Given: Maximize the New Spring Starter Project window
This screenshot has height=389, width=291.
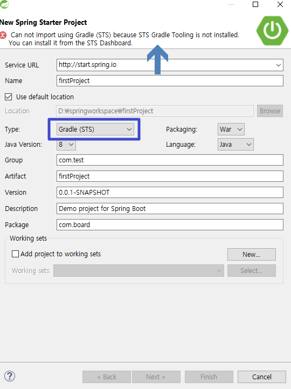Looking at the screenshot, I should coord(255,4).
